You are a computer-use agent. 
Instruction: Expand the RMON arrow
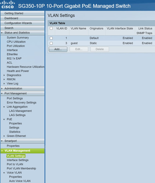click(4, 79)
